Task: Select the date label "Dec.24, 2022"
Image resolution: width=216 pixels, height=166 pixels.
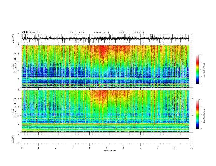Action: 76,33
